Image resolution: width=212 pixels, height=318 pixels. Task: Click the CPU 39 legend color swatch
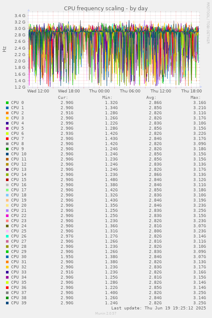(7, 303)
